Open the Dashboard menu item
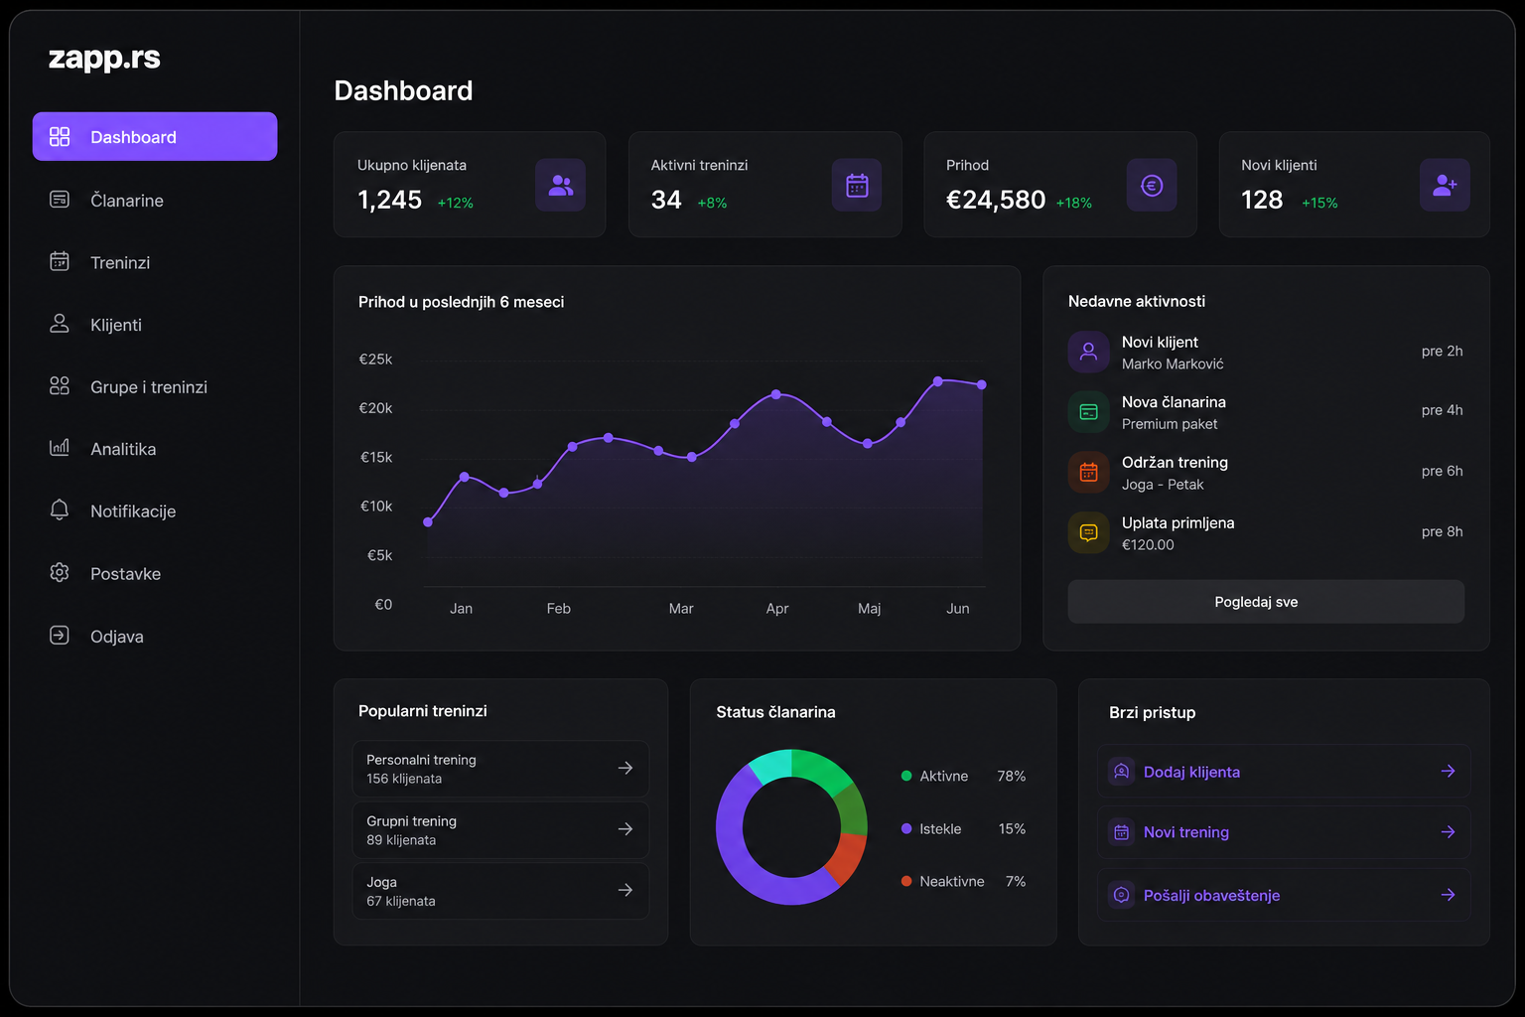 tap(155, 136)
